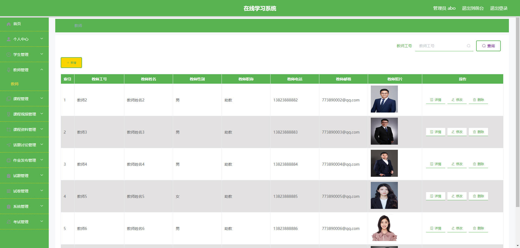Click 管理员 abo in header
The height and width of the screenshot is (248, 520).
click(x=444, y=8)
